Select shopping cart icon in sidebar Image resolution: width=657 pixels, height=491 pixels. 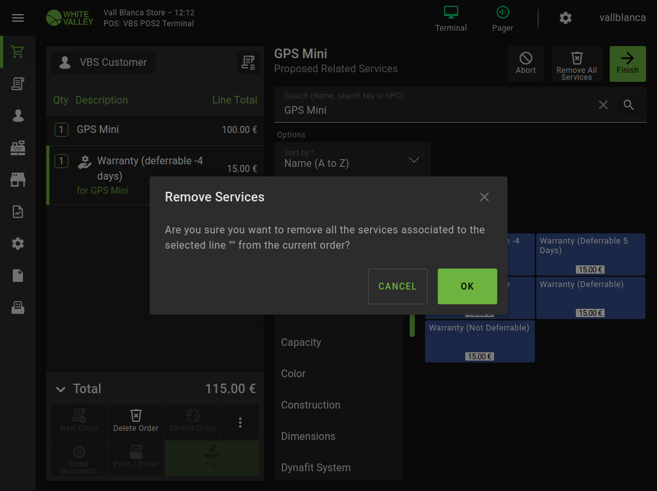[18, 52]
